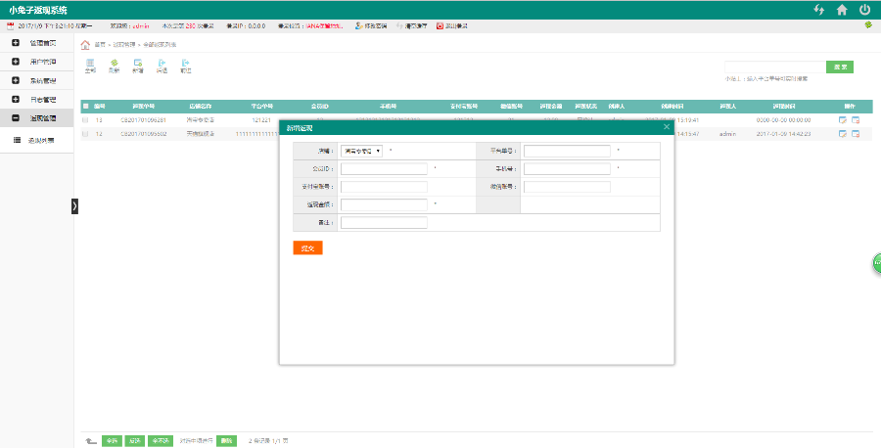Click the 微信账号 WeChat account field
Image resolution: width=881 pixels, height=448 pixels.
567,187
